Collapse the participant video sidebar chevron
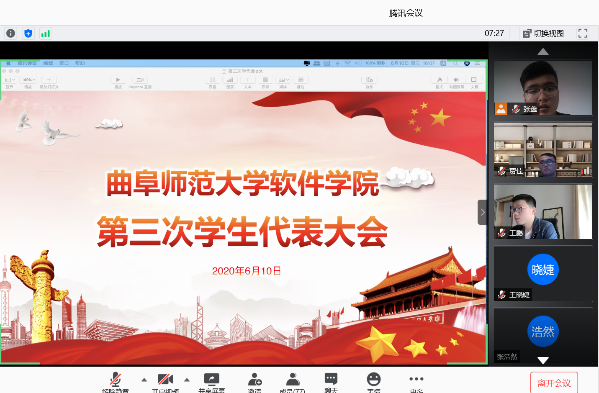599x393 pixels. (482, 212)
